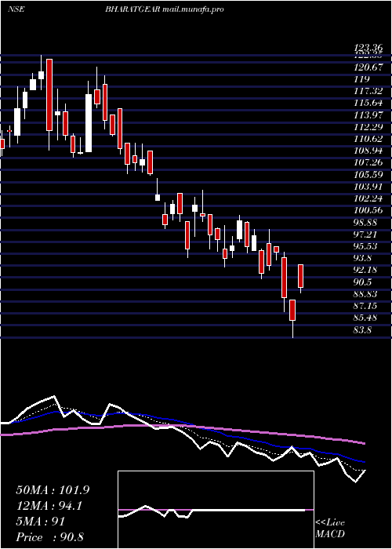The image size is (392, 549).
Task: Select the 103.91 price axis label
Action: [x=367, y=187]
